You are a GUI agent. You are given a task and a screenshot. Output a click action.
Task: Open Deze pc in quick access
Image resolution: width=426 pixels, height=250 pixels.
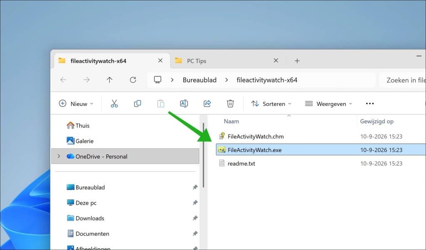coord(82,203)
